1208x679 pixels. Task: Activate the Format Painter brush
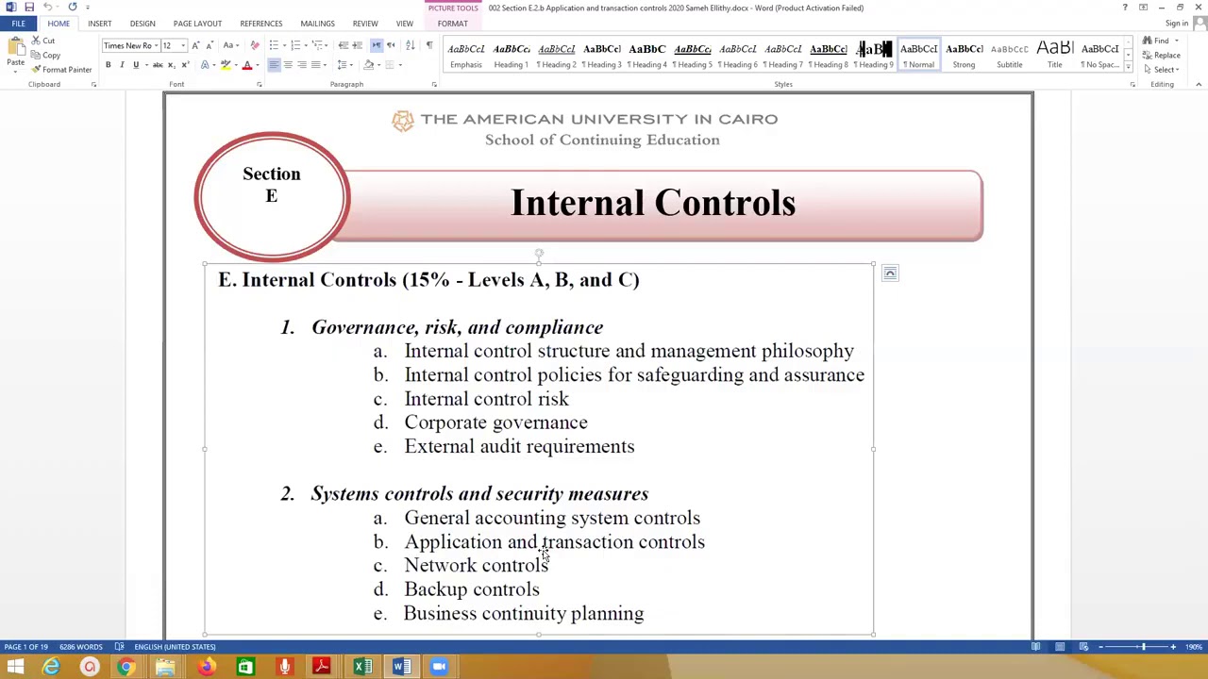(62, 70)
